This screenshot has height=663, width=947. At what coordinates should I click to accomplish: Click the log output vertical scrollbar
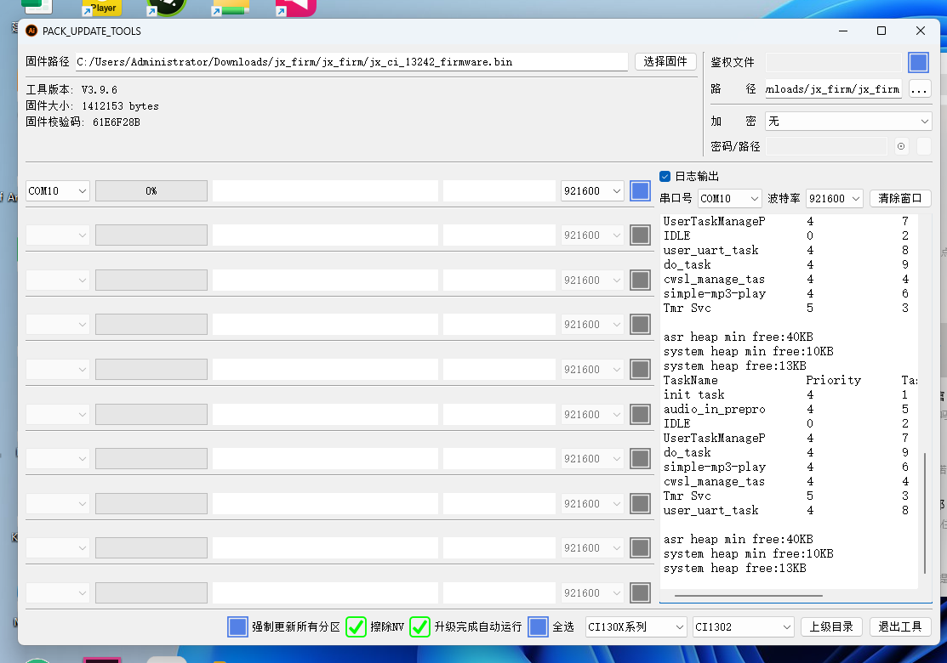coord(925,513)
